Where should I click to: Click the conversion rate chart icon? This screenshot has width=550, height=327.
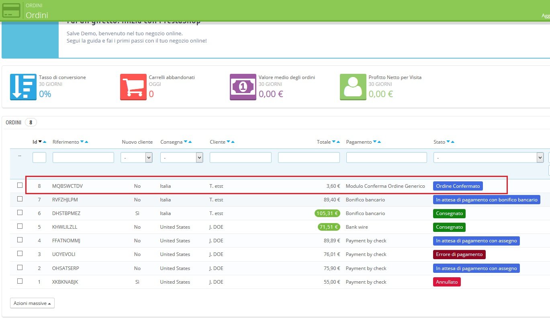pyautogui.click(x=23, y=87)
